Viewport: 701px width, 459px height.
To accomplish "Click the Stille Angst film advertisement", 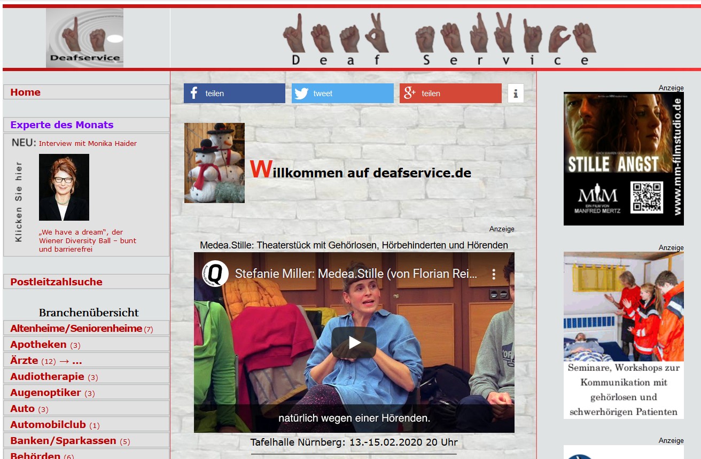I will pyautogui.click(x=624, y=159).
